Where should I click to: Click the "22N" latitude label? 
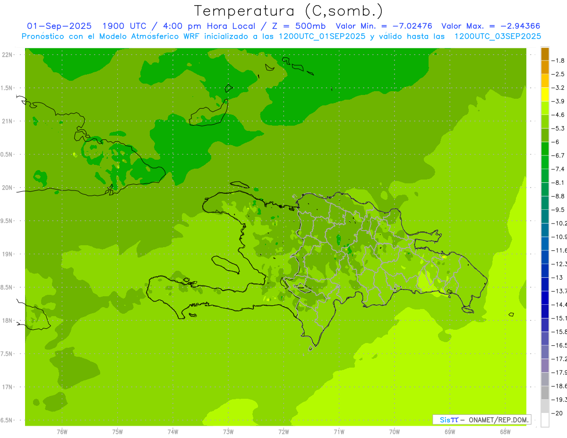7,55
